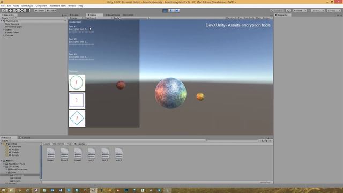Select the Rotate tool in toolbar
The width and height of the screenshot is (343, 193).
tap(16, 10)
